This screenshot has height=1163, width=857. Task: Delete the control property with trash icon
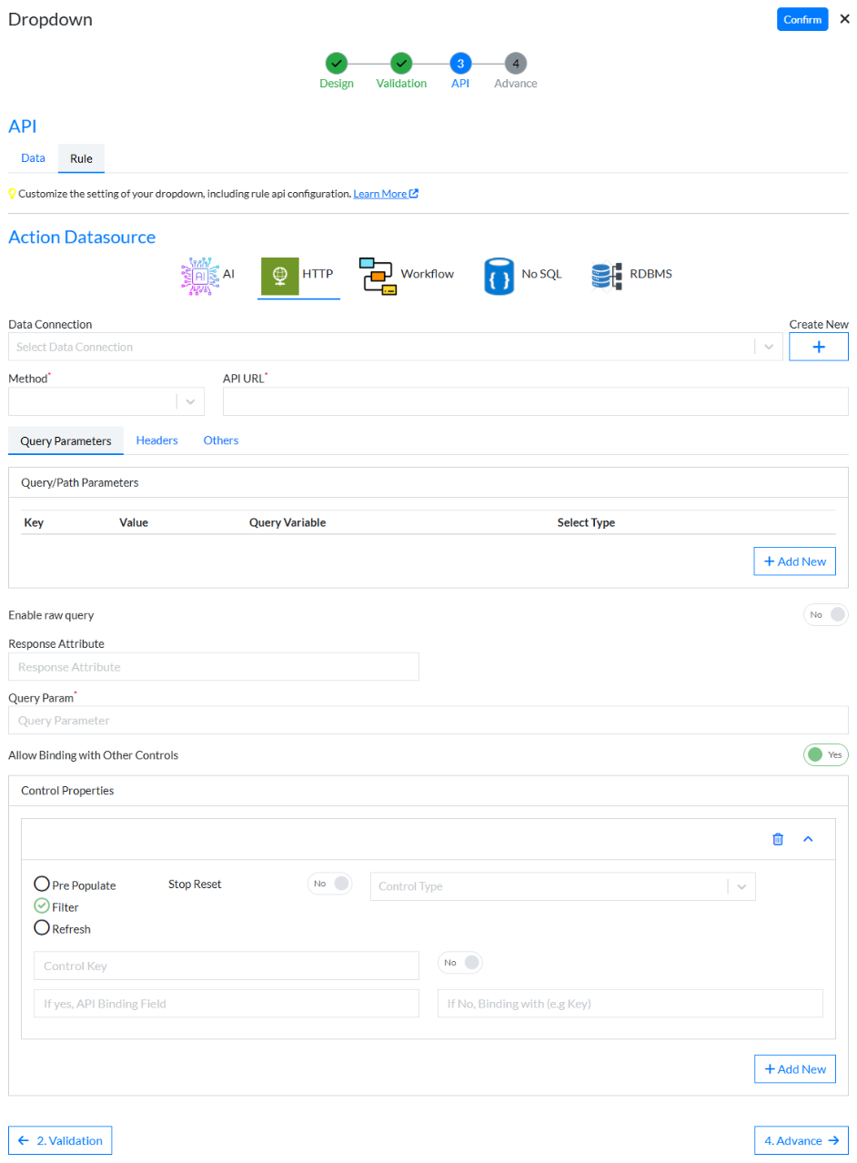(x=778, y=839)
